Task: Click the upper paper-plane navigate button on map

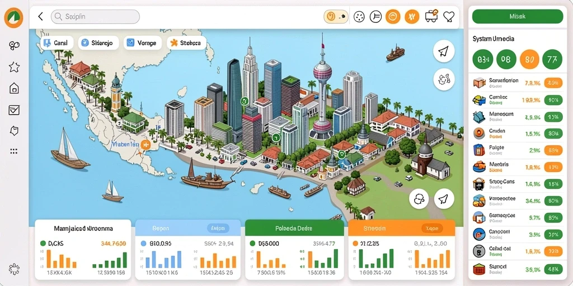Action: coord(444,51)
